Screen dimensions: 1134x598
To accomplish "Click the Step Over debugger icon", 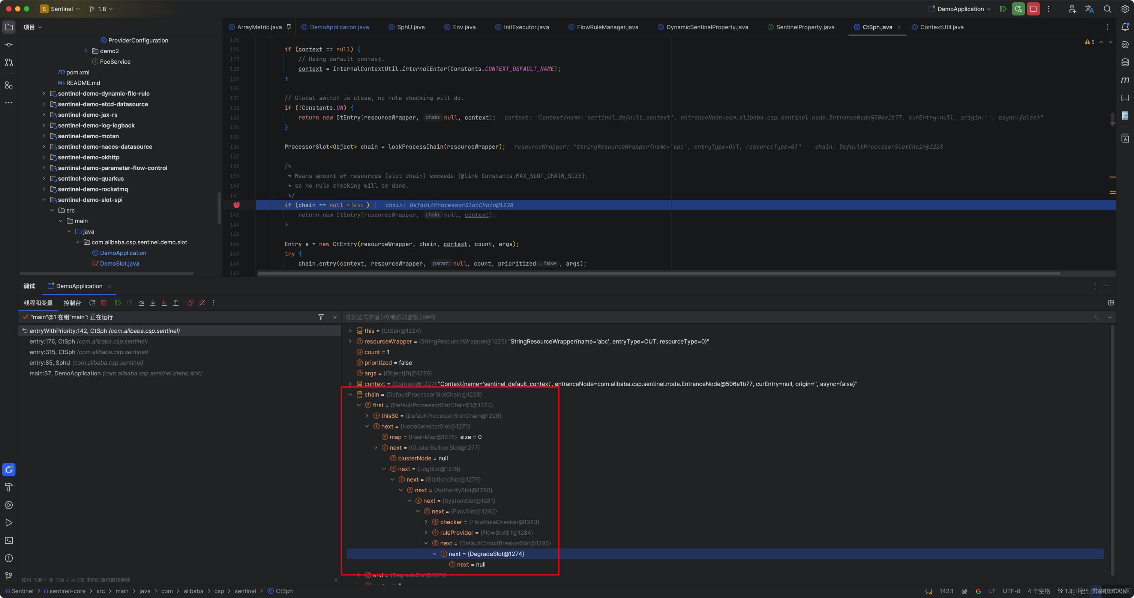I will coord(141,303).
